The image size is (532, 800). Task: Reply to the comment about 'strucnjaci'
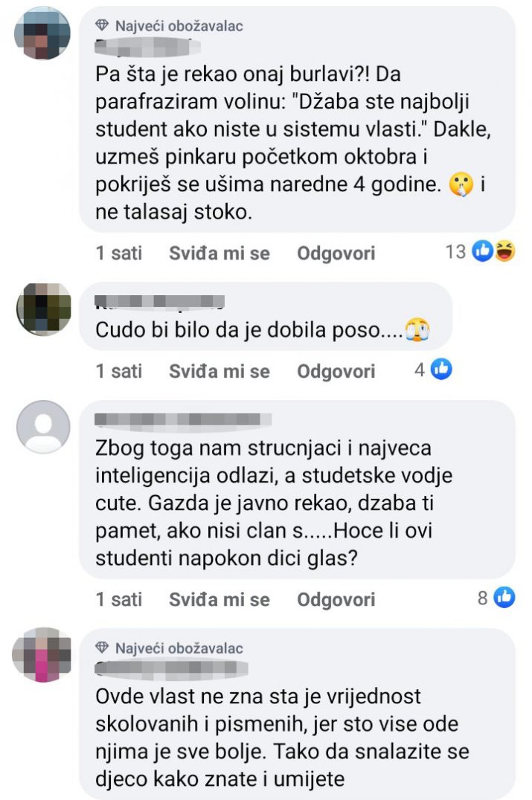pyautogui.click(x=336, y=599)
